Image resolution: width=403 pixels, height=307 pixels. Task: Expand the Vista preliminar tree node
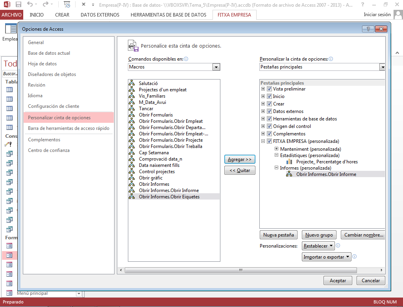[x=263, y=89]
